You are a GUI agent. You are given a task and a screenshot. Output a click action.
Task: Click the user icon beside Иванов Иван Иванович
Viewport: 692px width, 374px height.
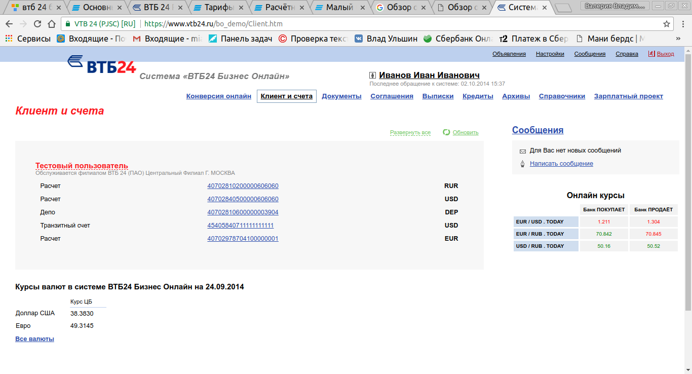tap(373, 76)
